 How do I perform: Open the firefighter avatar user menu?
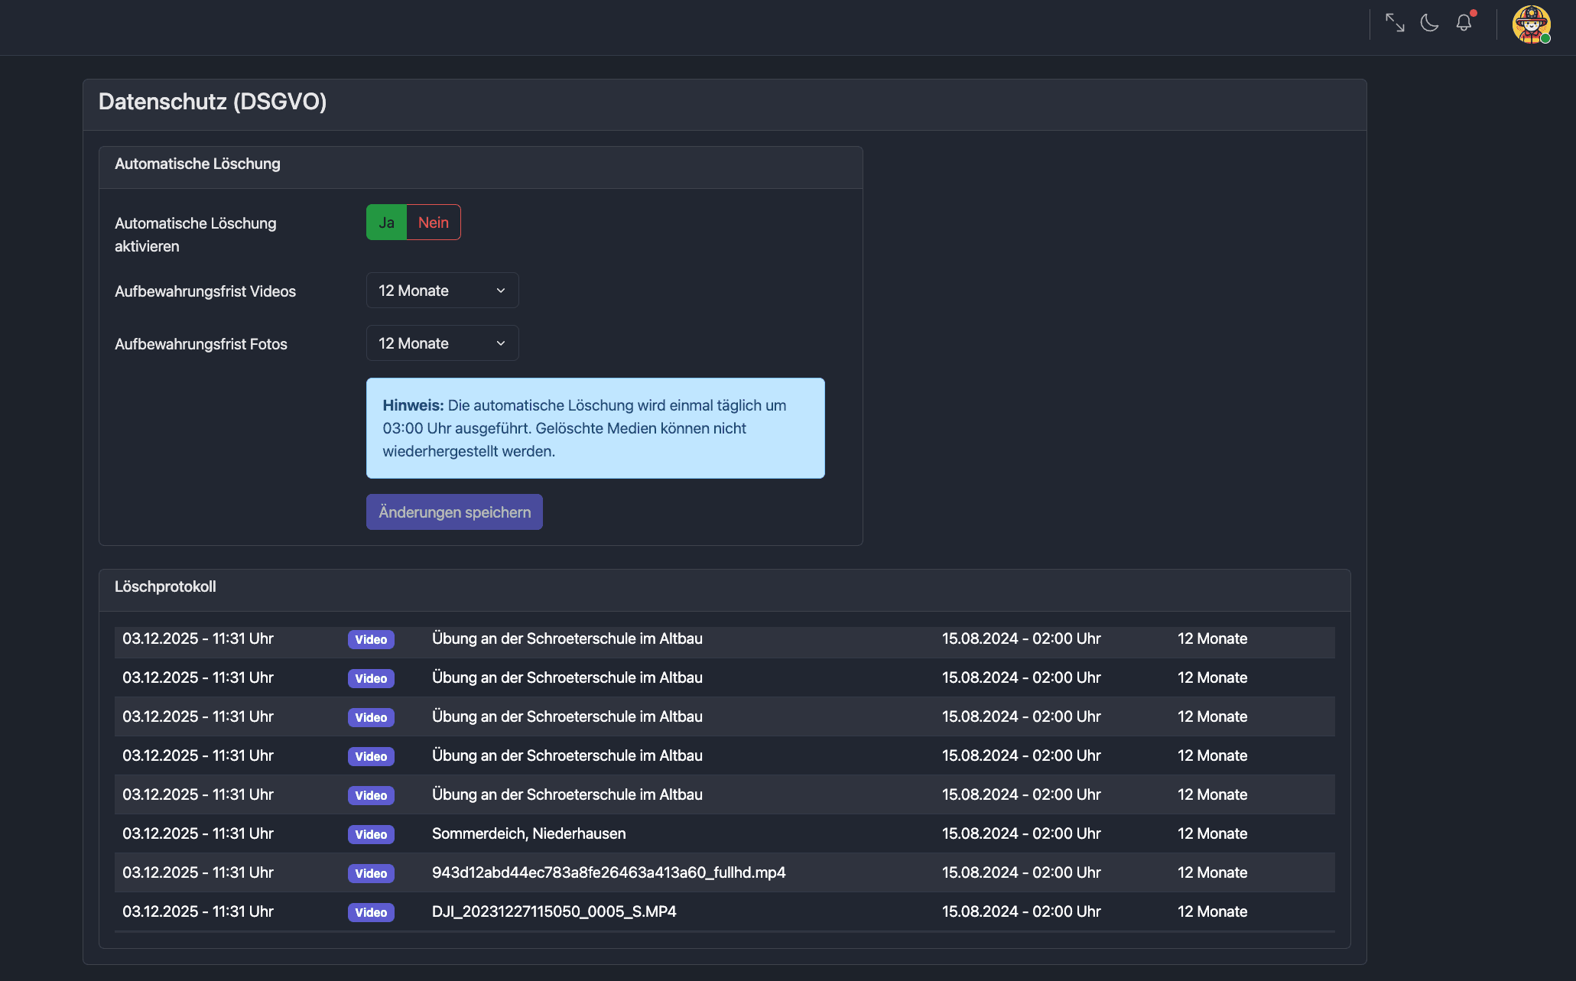pos(1531,24)
